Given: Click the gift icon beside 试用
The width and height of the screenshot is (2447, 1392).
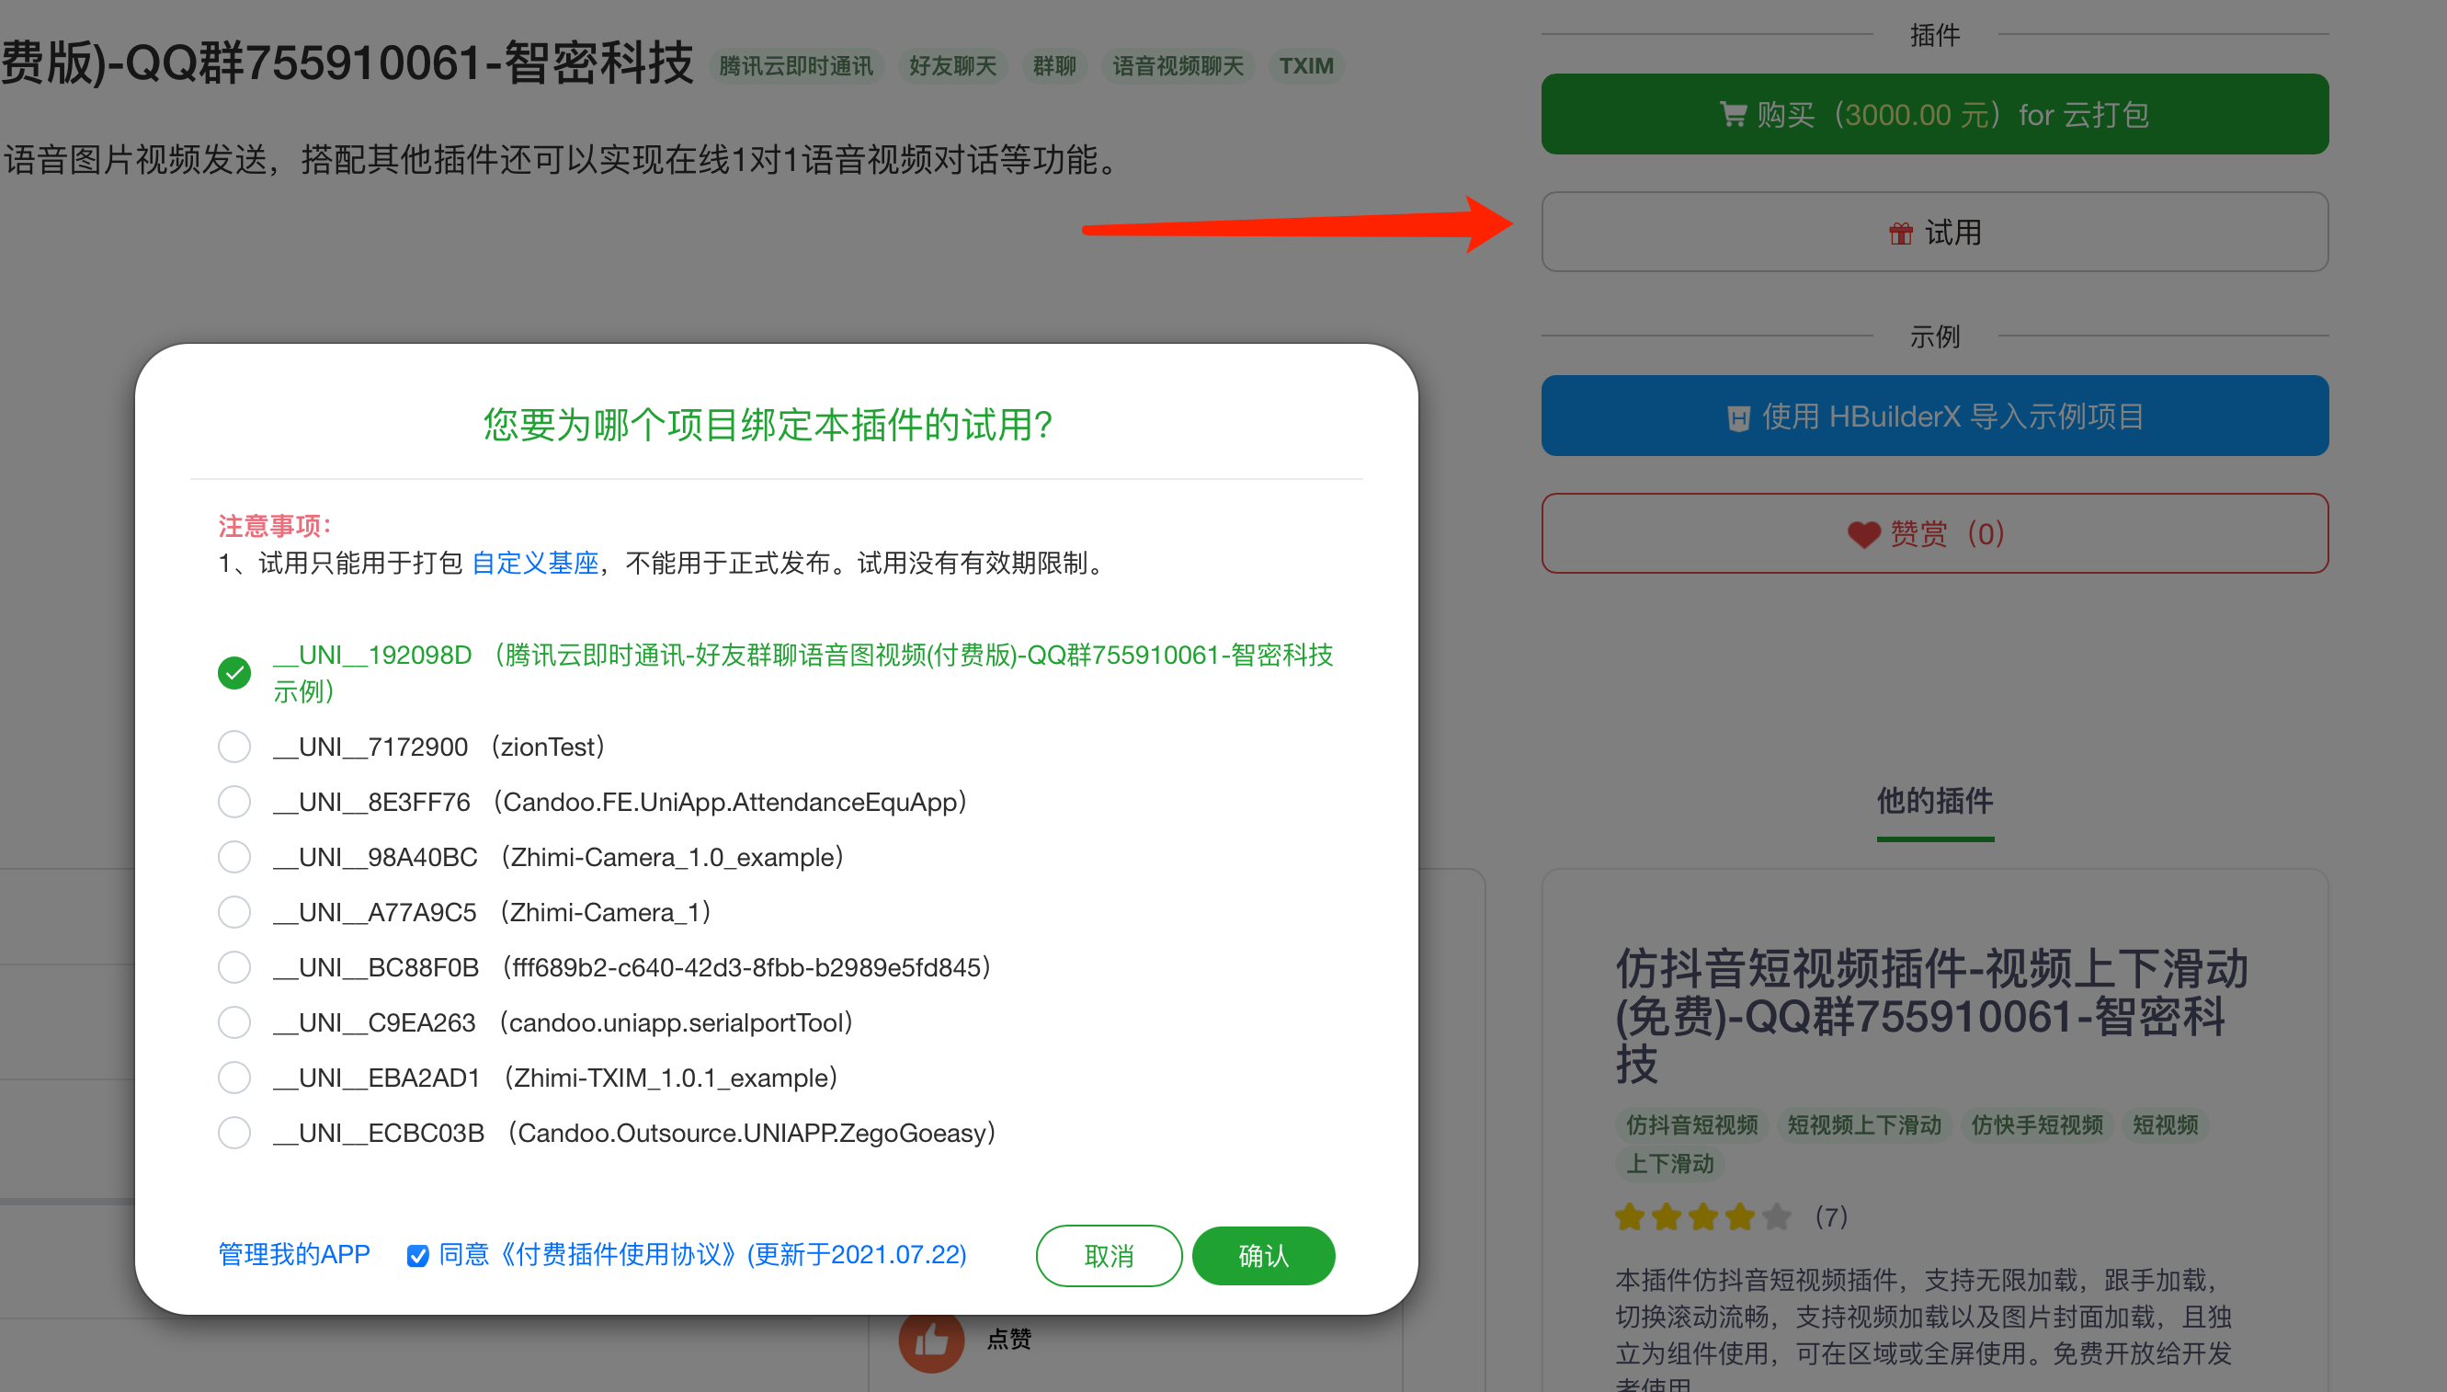Looking at the screenshot, I should click(1901, 233).
